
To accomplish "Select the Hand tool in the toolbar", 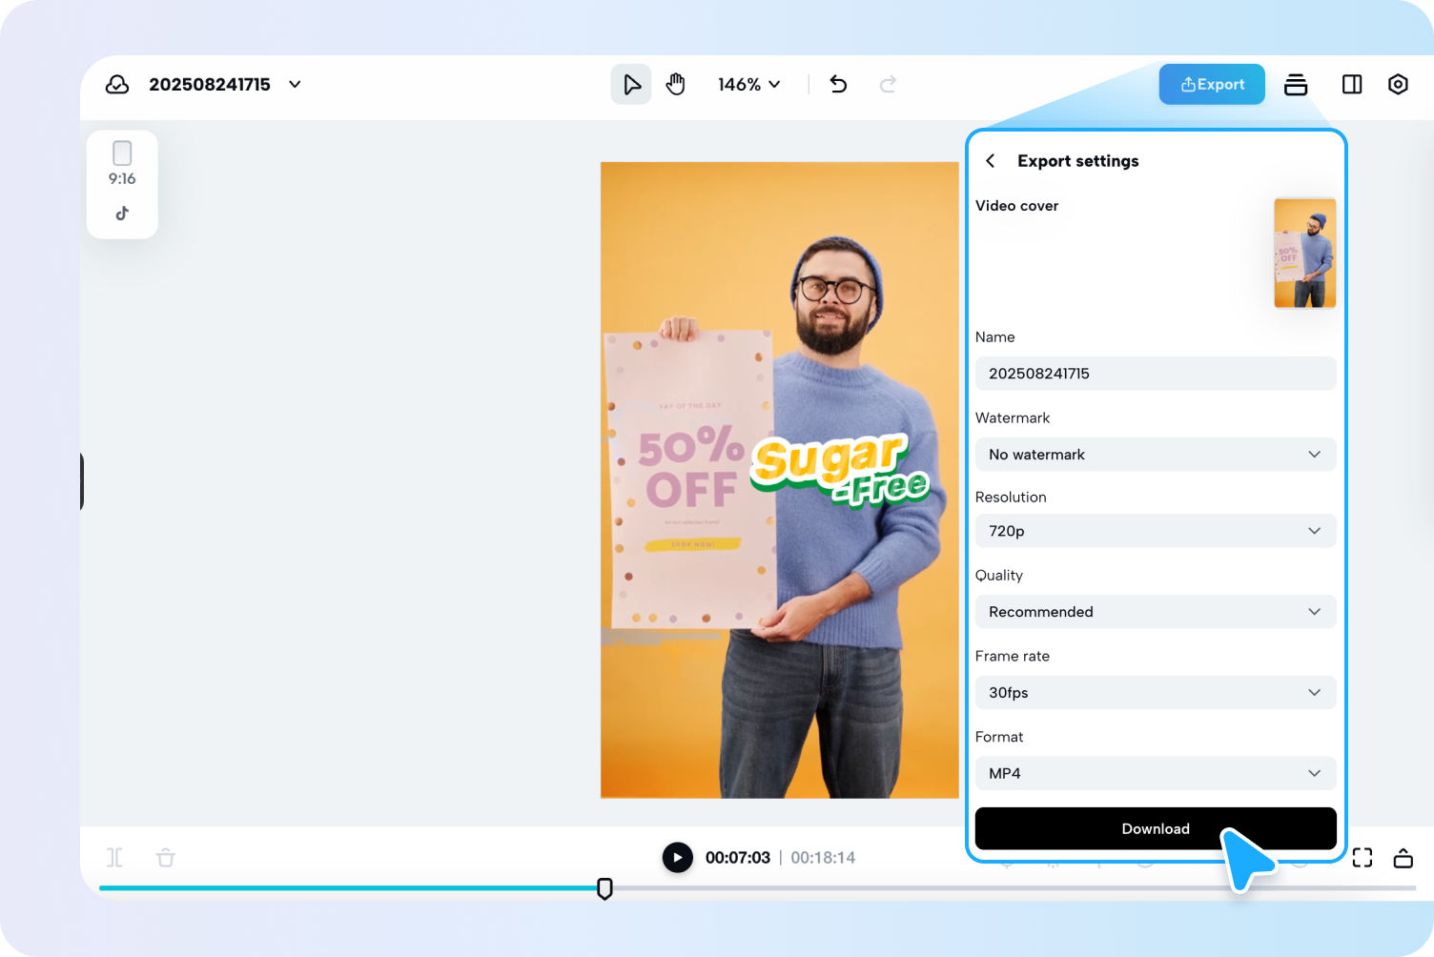I will point(676,84).
